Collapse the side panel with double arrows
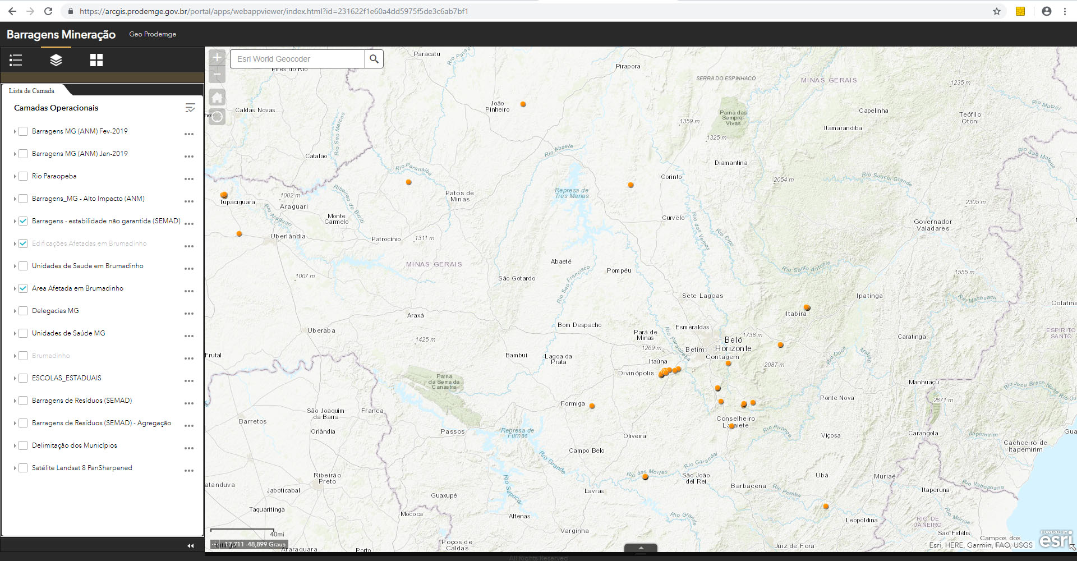Screen dimensions: 1077x561 (x=191, y=545)
